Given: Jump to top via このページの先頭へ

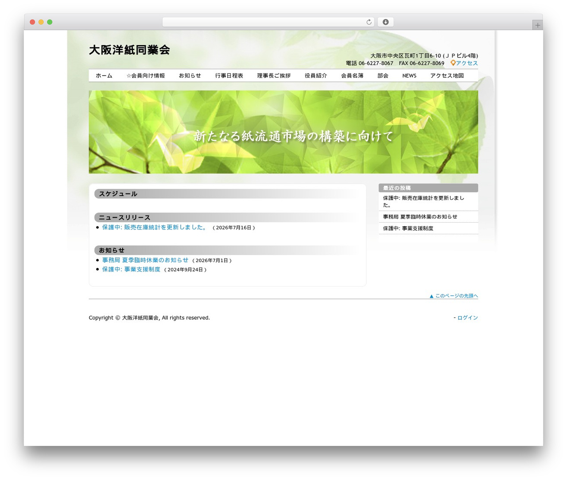Looking at the screenshot, I should click(x=454, y=296).
